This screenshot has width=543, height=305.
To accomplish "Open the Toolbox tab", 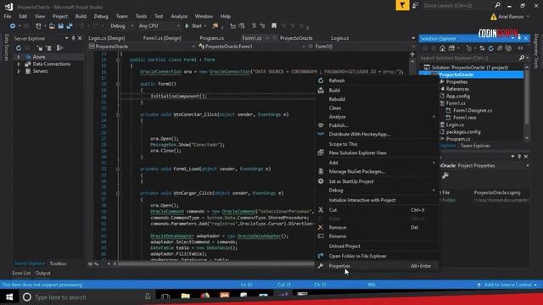I will point(58,263).
